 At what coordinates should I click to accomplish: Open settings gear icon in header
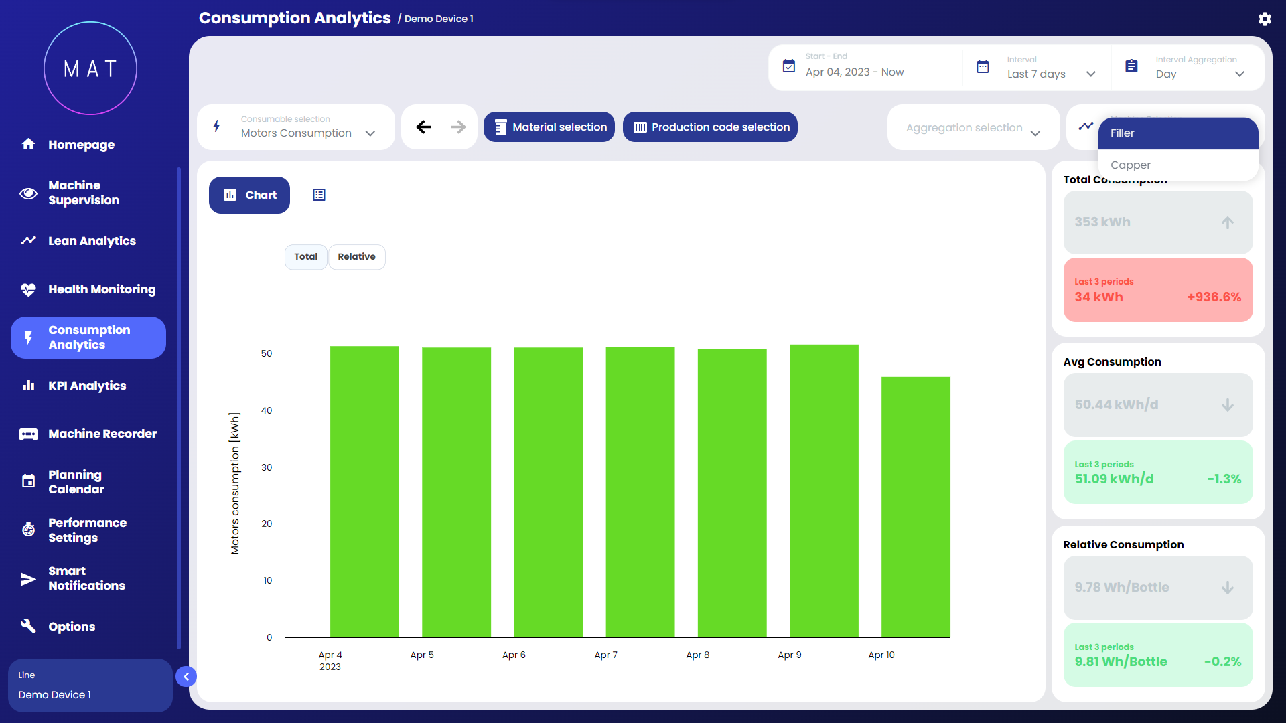click(x=1264, y=19)
